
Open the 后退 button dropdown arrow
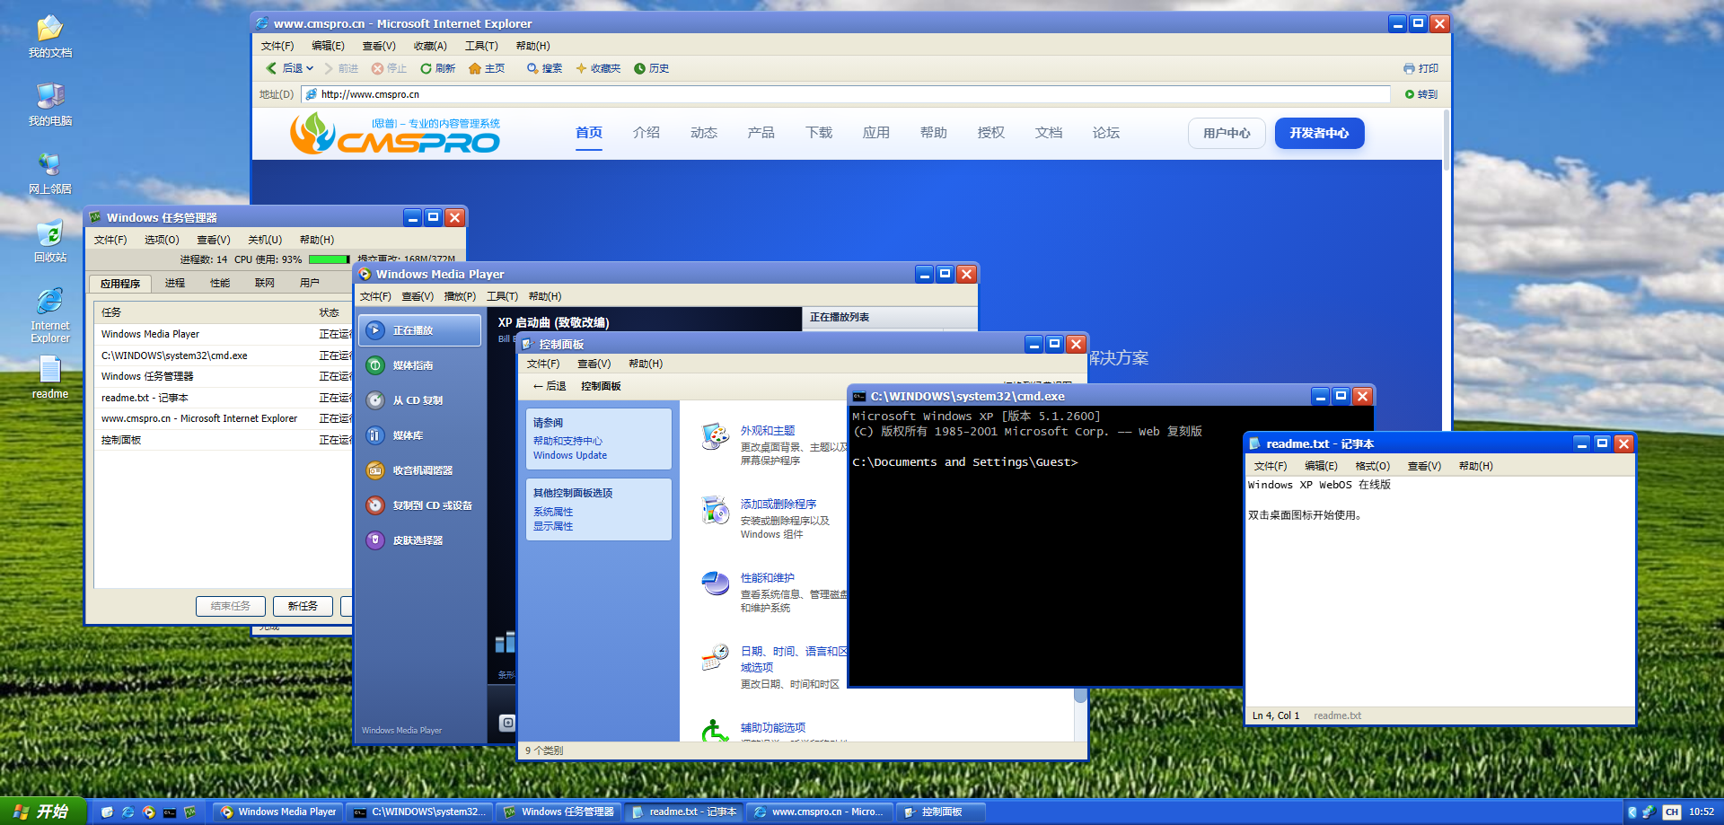(310, 68)
